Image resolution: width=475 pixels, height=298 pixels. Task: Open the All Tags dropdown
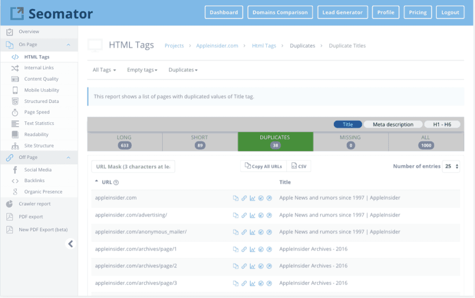tap(104, 70)
